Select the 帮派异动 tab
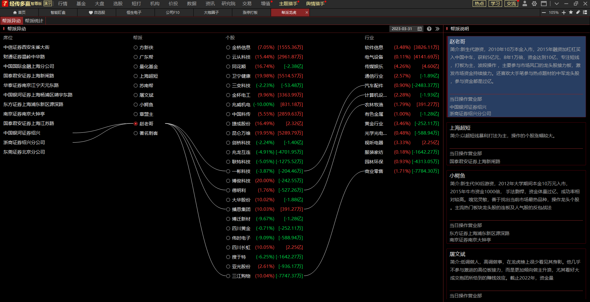The height and width of the screenshot is (302, 590). click(x=11, y=21)
